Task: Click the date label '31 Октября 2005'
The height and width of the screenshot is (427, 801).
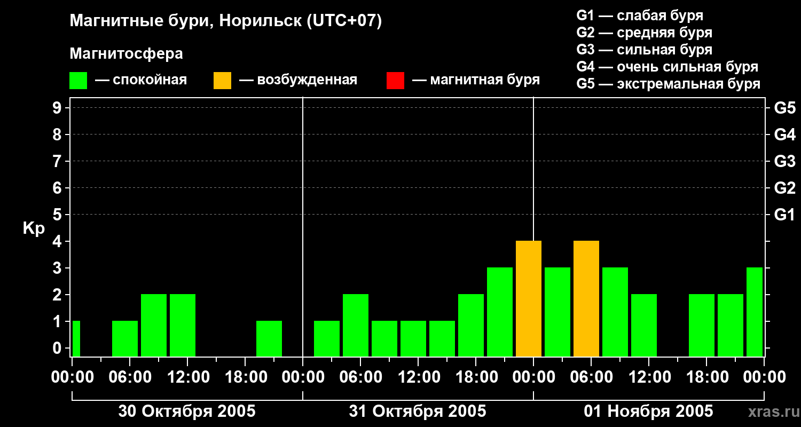Action: pos(418,412)
